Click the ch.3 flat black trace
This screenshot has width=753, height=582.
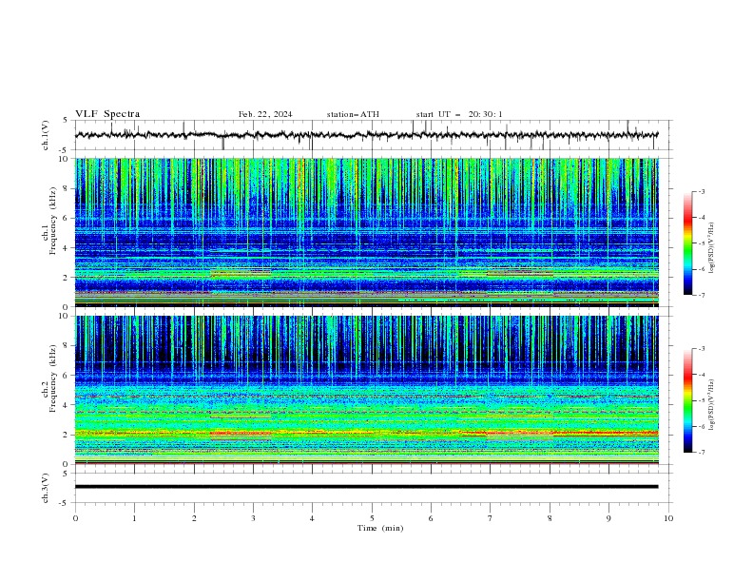click(366, 487)
